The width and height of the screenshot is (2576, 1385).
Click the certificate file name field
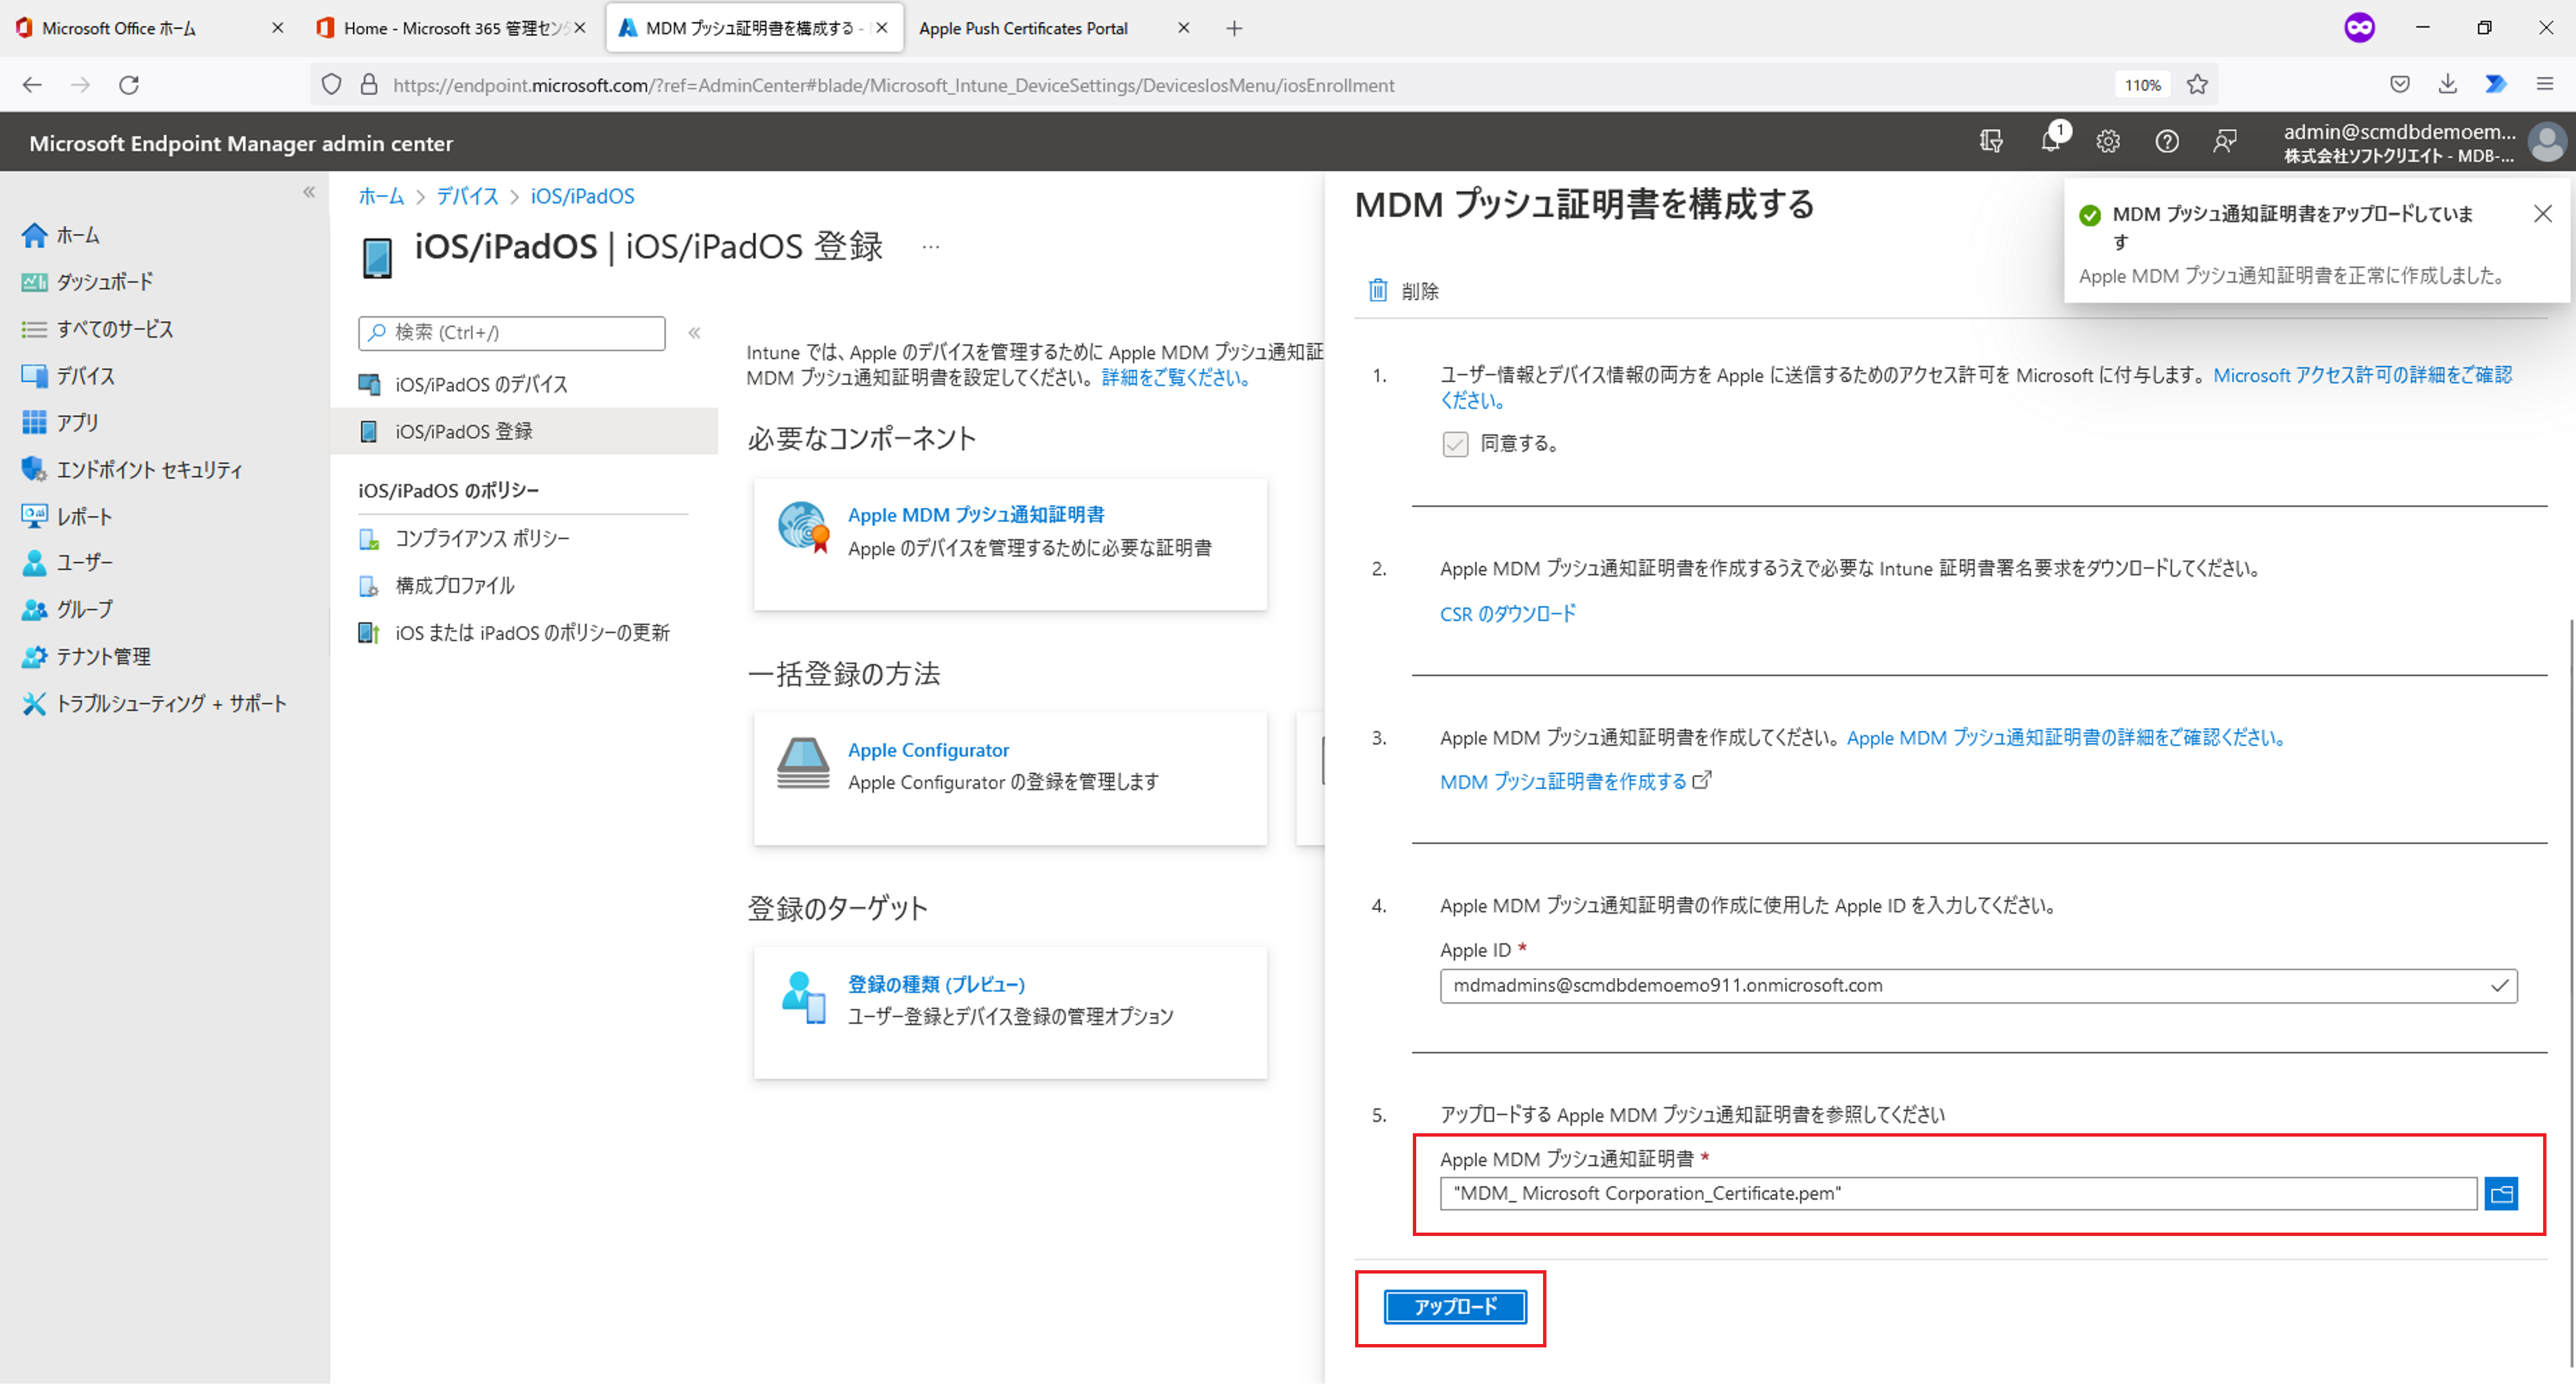tap(1958, 1193)
